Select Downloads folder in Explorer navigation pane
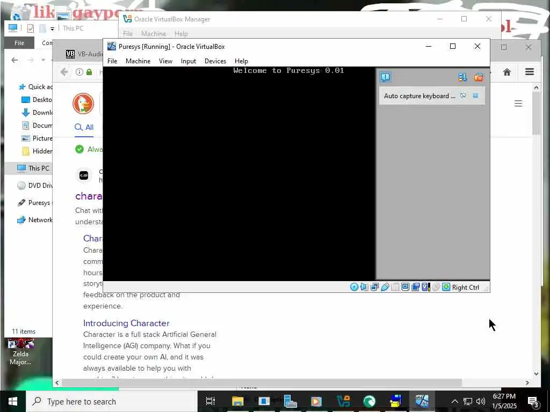The image size is (550, 412). [x=37, y=113]
